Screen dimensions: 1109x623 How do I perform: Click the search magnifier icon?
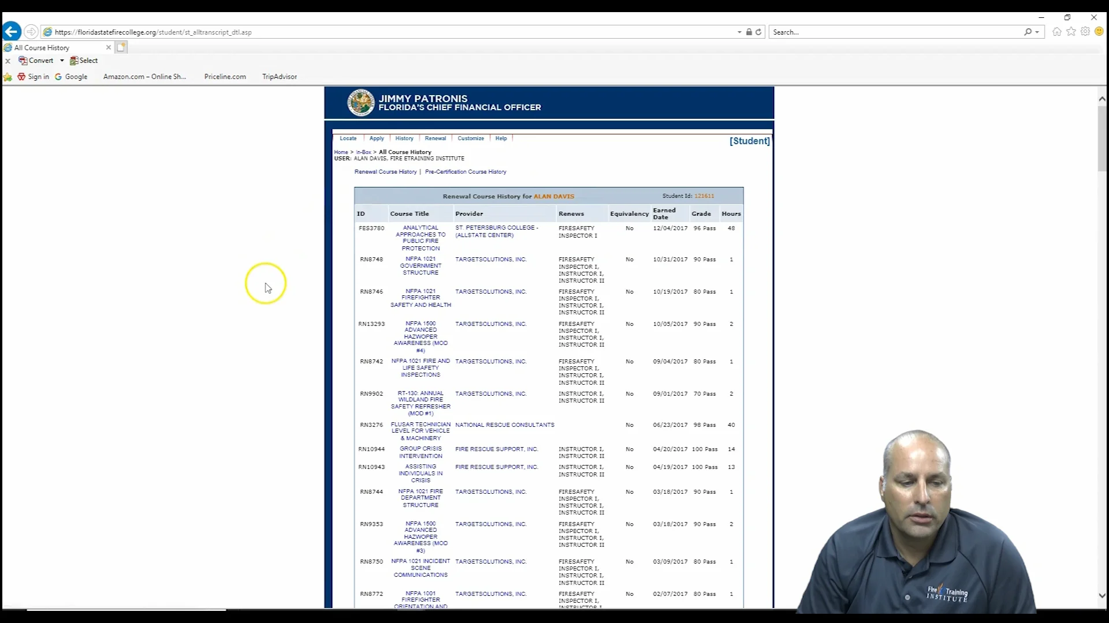pyautogui.click(x=1028, y=32)
